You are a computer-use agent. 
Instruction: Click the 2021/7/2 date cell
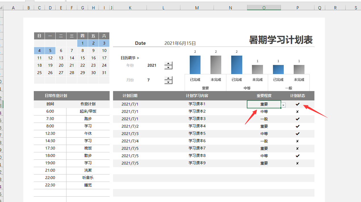130,126
